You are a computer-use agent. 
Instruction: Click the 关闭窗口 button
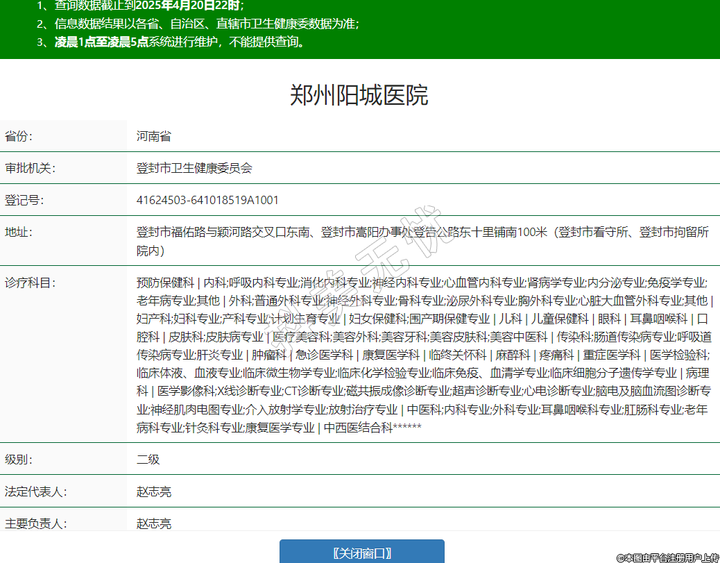coord(361,553)
